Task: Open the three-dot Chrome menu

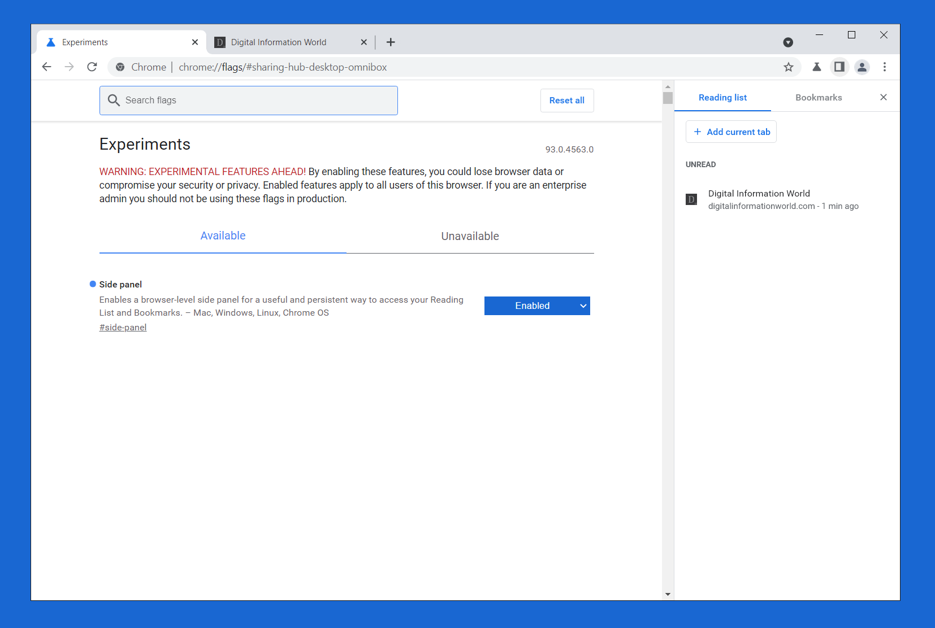Action: pyautogui.click(x=884, y=67)
